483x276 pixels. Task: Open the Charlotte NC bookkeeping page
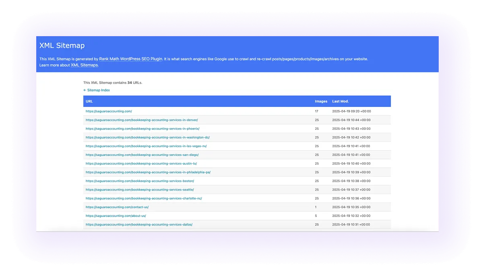click(x=143, y=198)
